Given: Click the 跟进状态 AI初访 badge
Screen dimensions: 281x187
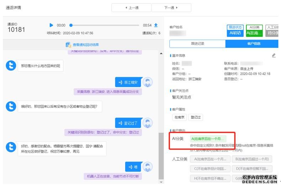Looking at the screenshot, I should click(x=235, y=31).
